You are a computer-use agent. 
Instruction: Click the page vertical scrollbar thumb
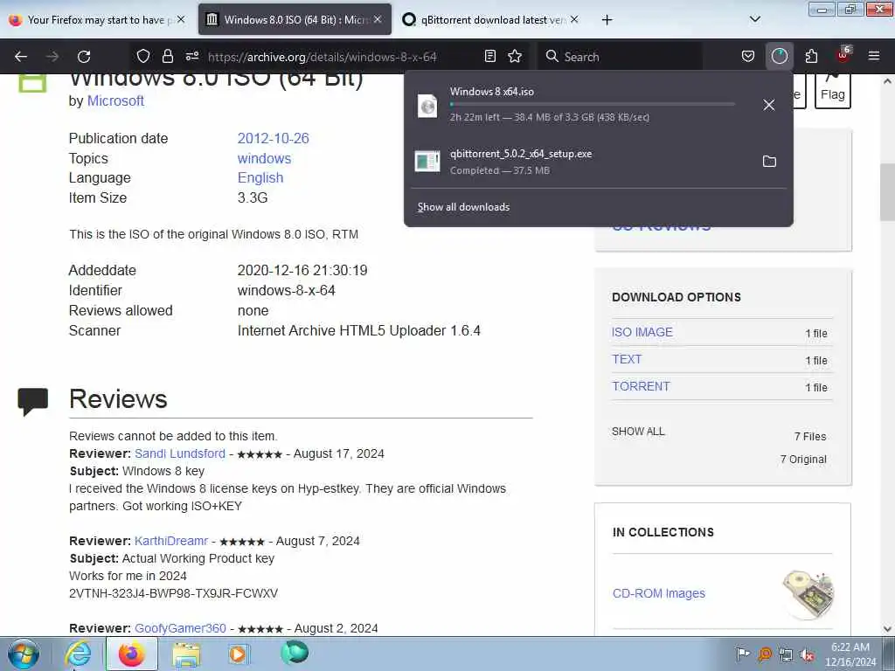click(886, 194)
